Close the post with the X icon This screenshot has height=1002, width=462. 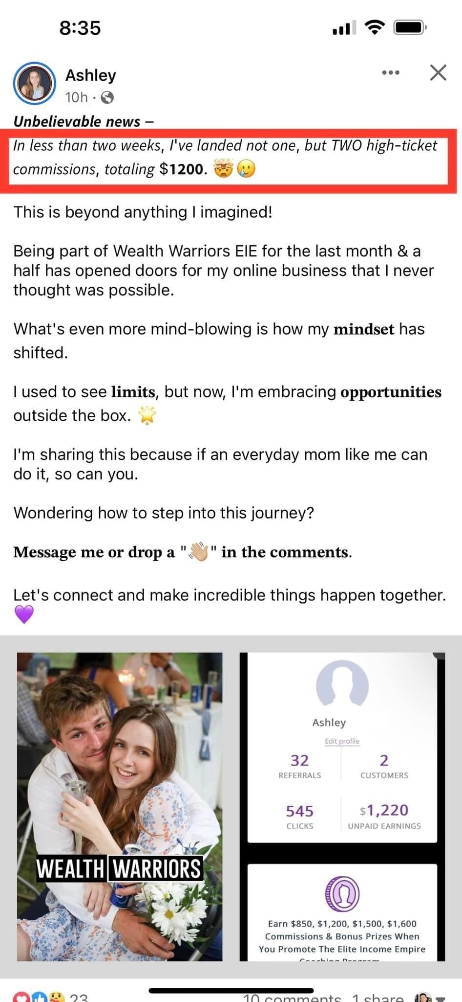438,73
